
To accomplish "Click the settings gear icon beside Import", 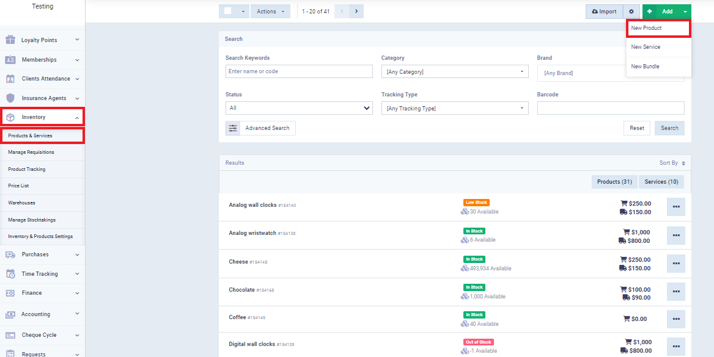I will tap(631, 12).
